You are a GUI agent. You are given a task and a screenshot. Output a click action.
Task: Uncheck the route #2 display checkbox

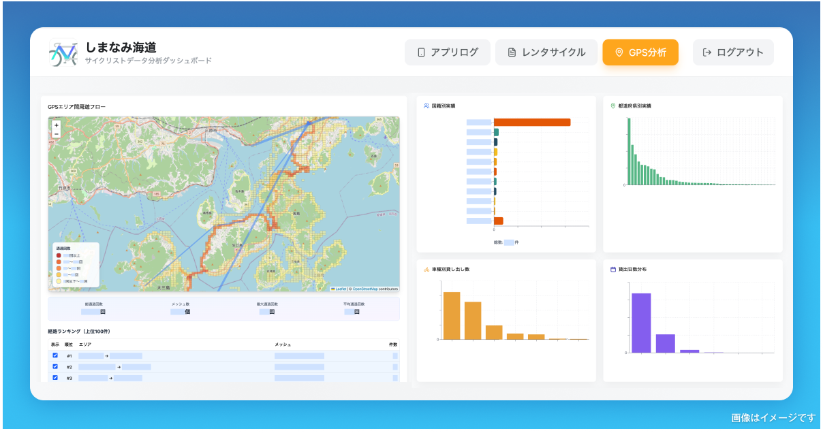click(x=55, y=366)
